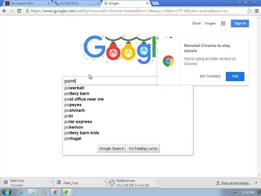
Task: Click the holiday Google doodle logo
Action: (x=120, y=49)
